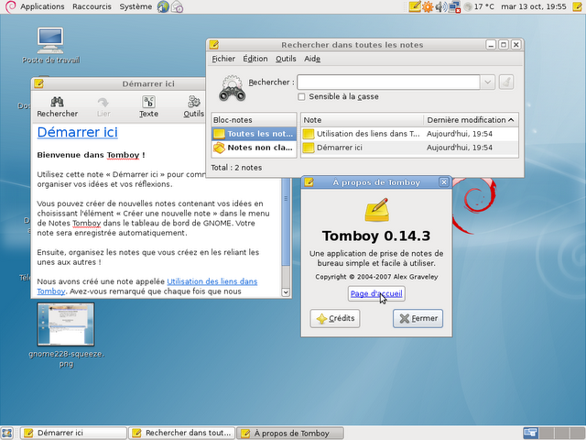
Task: Click Rechercher binoculars in Démarrer ici toolbar
Action: 57,107
